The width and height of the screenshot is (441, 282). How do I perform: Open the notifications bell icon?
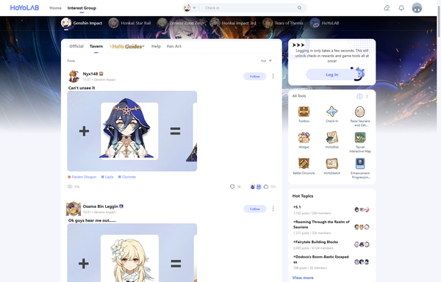pyautogui.click(x=401, y=8)
